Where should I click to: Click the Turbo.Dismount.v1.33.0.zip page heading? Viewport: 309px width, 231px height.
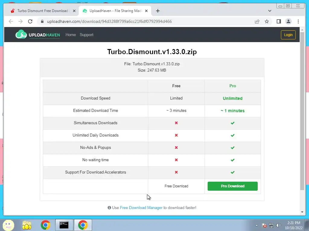tap(152, 52)
